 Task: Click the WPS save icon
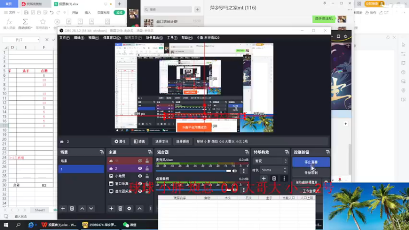(26, 12)
